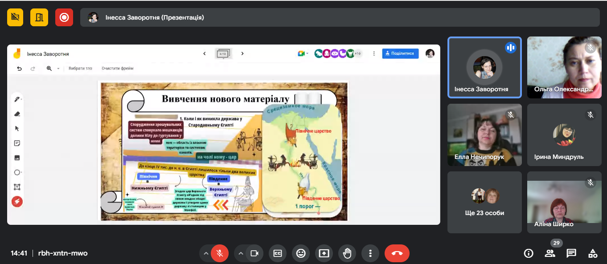Screen dimensions: 607x264
Task: Open the People panel icon
Action: pyautogui.click(x=550, y=253)
